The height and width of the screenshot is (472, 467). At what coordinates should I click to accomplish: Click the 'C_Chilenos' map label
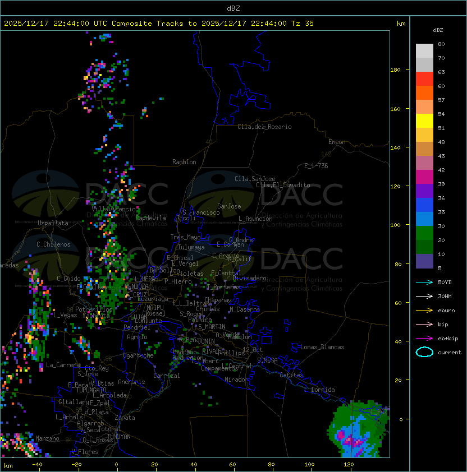[53, 244]
